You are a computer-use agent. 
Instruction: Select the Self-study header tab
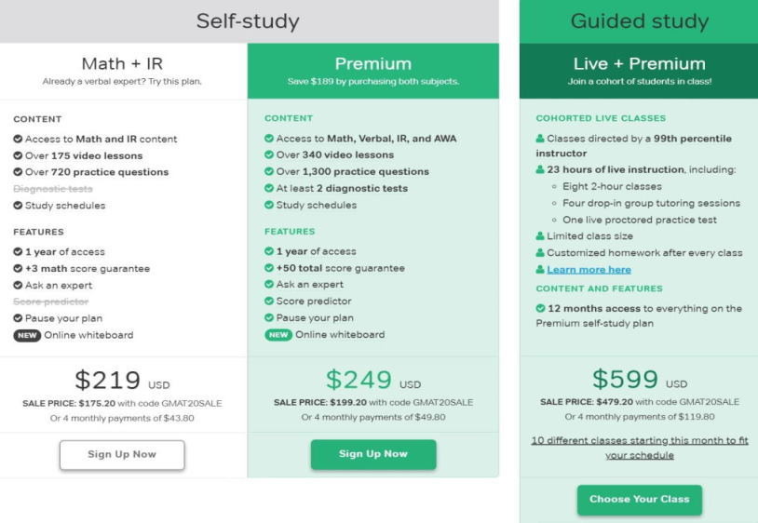249,21
